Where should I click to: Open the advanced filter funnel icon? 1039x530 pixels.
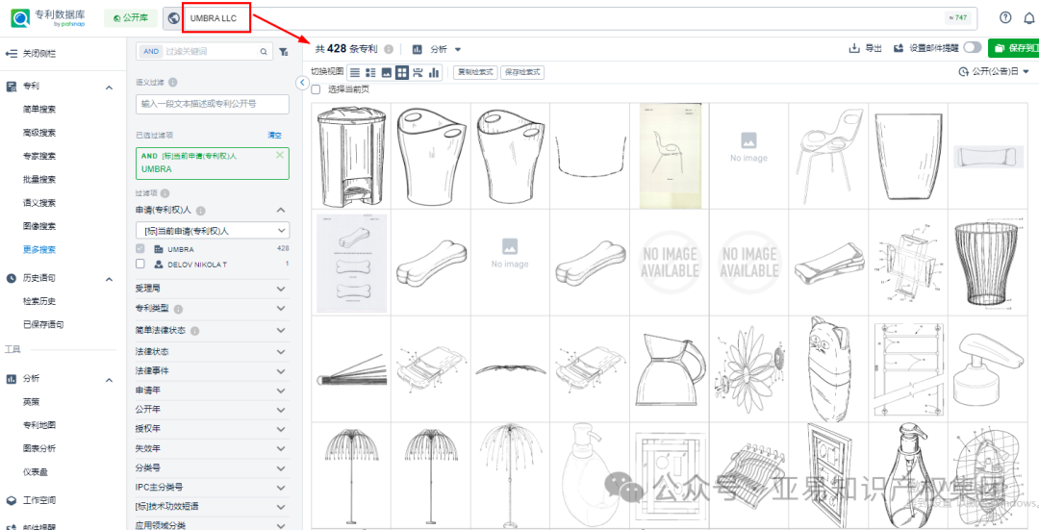(x=284, y=51)
